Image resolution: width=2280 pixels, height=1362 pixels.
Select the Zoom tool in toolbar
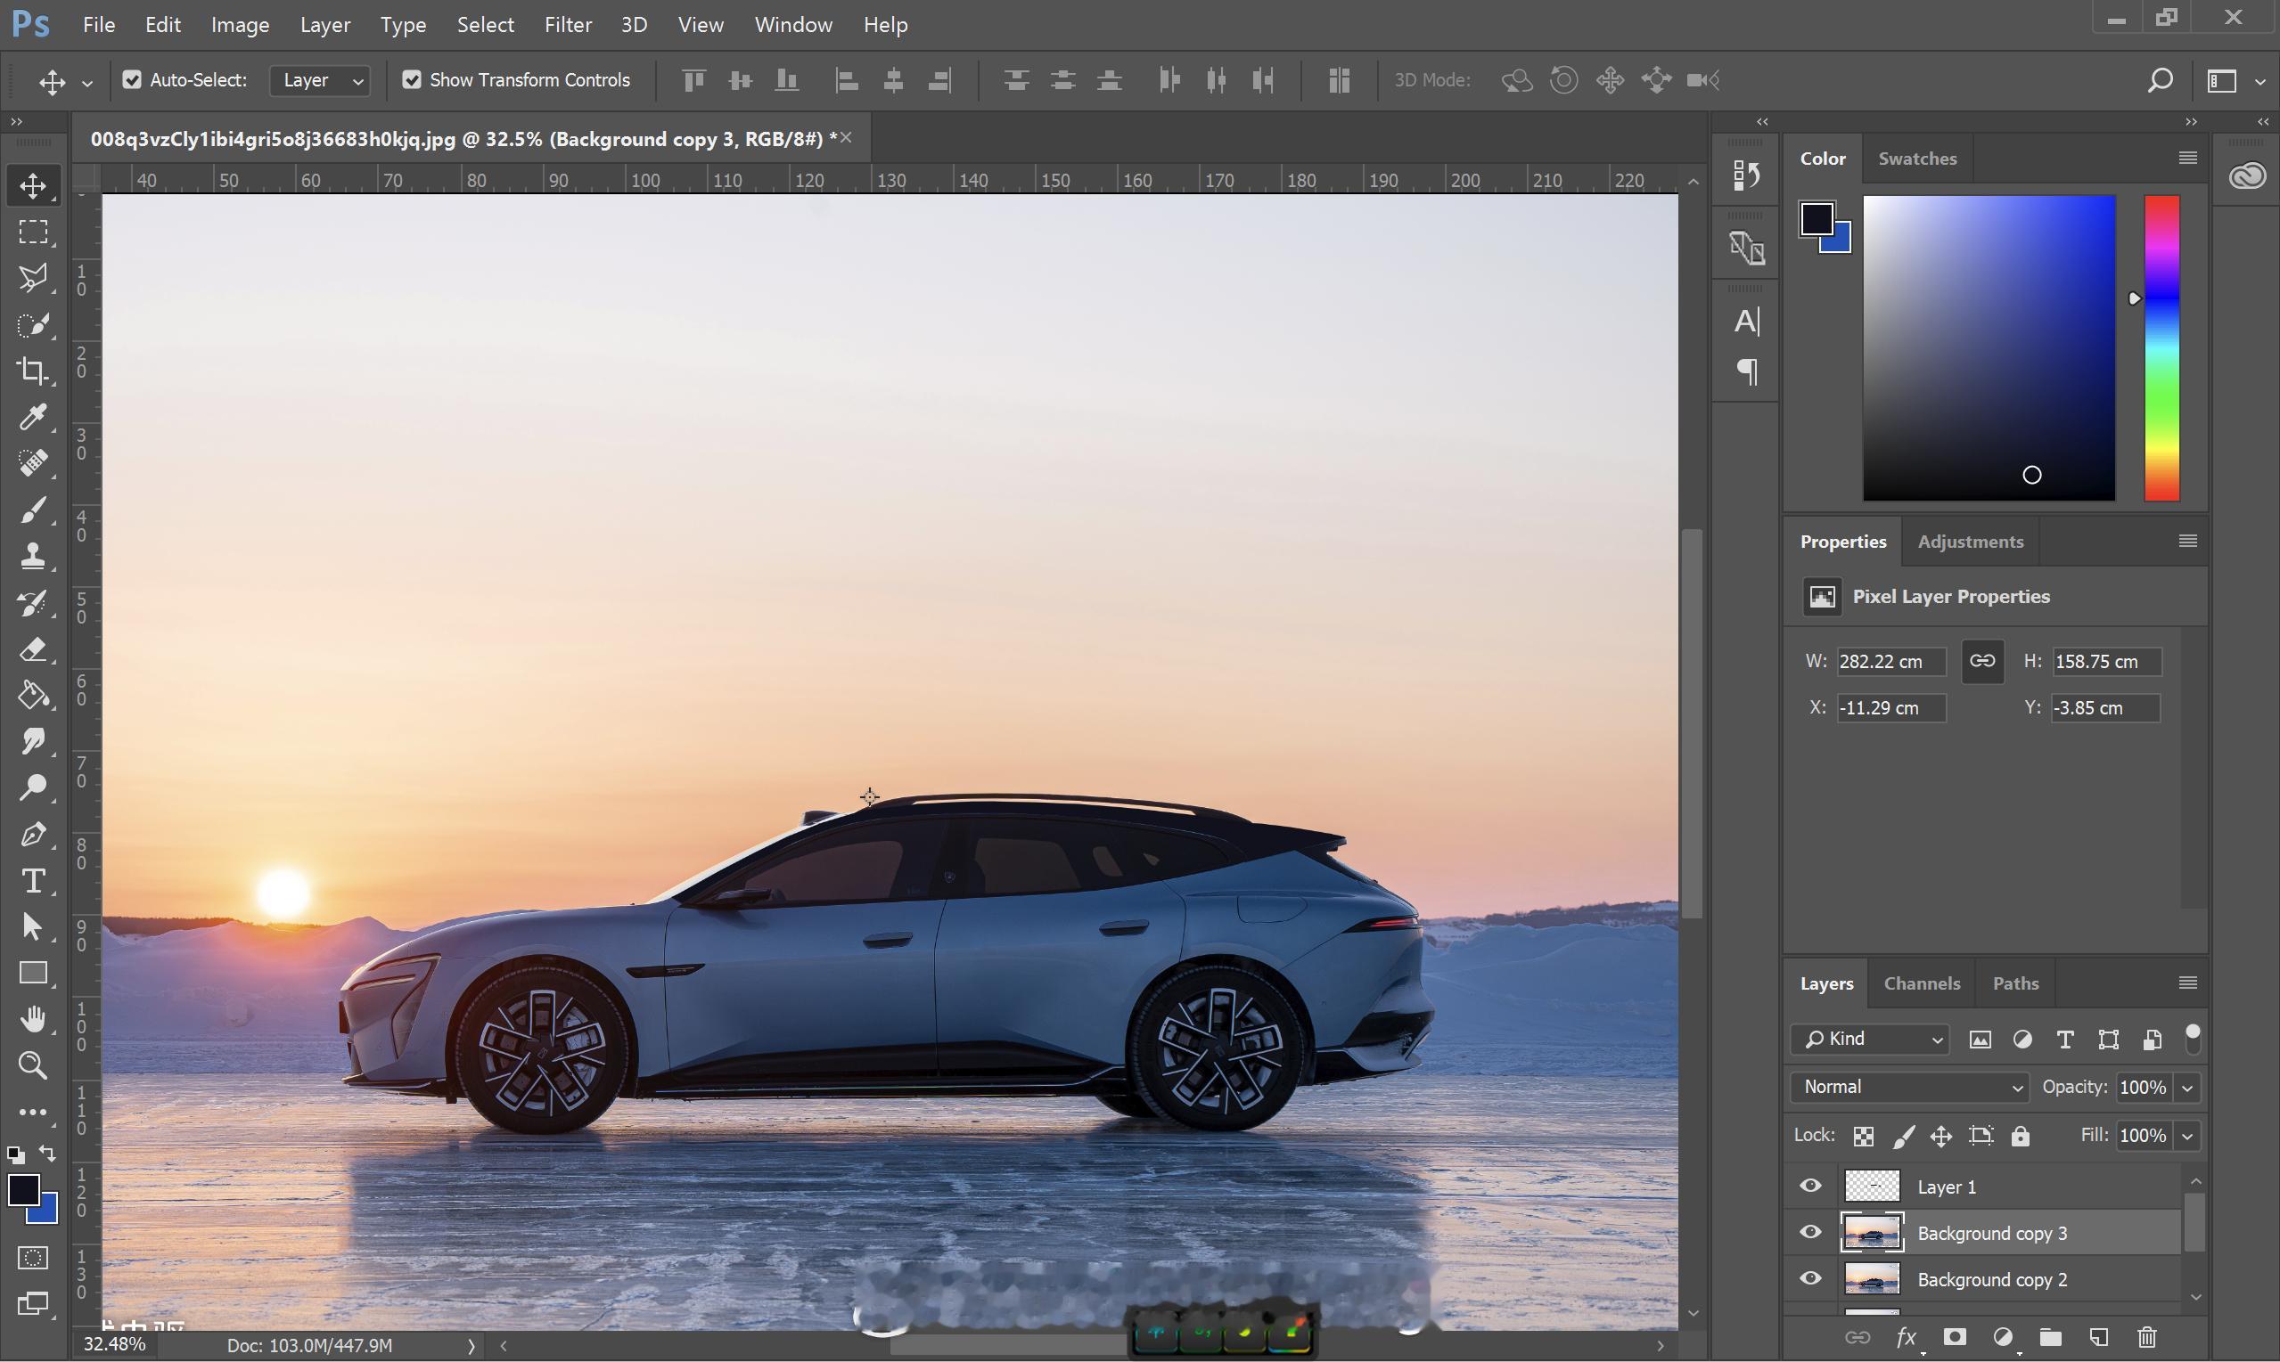tap(33, 1065)
